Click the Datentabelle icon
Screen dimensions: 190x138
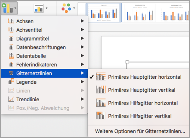(x=11, y=56)
